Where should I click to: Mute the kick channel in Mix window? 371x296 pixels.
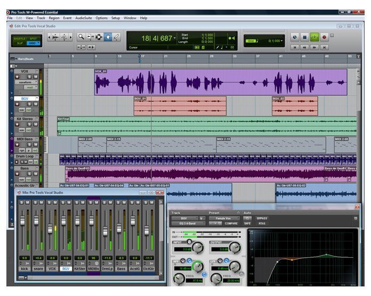click(x=27, y=202)
